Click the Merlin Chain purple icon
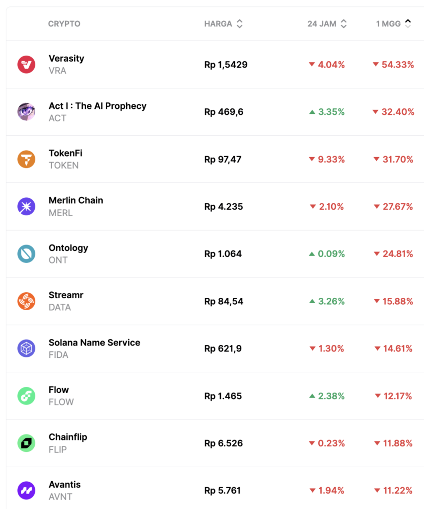 pyautogui.click(x=26, y=206)
